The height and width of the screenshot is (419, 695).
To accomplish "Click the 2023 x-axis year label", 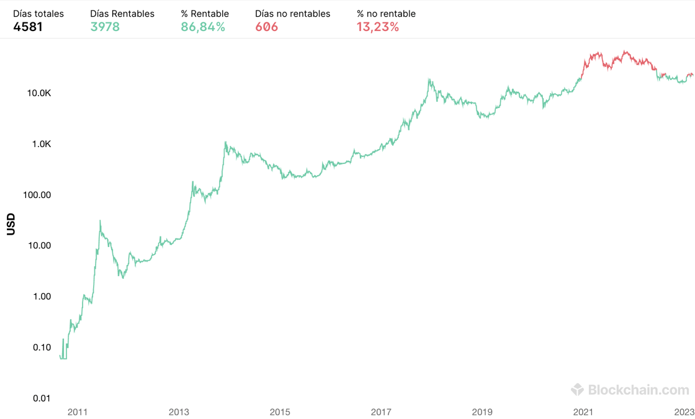I will coord(684,412).
